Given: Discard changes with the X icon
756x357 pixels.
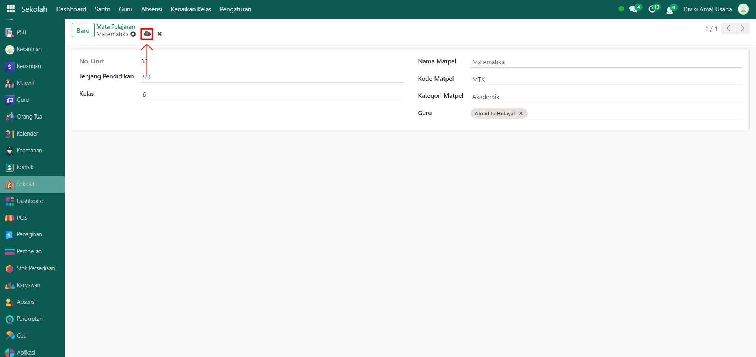Looking at the screenshot, I should (160, 34).
